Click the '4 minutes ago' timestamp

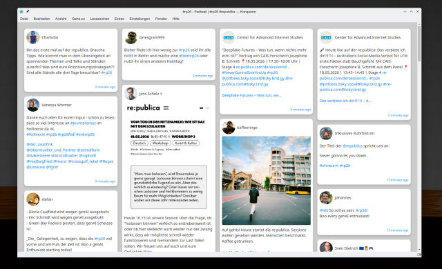(x=202, y=76)
